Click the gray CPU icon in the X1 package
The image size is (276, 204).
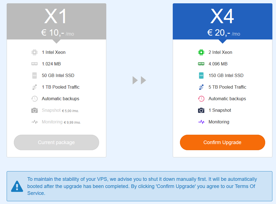coord(35,52)
